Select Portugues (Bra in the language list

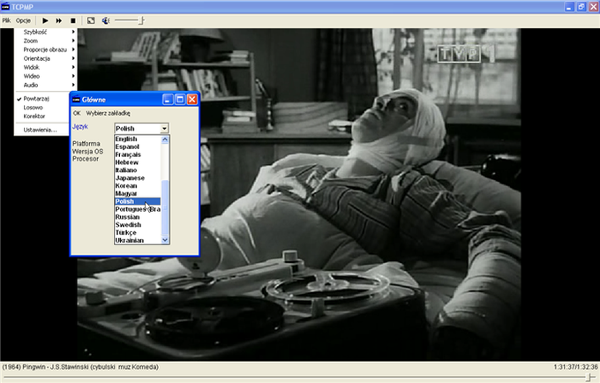click(138, 209)
